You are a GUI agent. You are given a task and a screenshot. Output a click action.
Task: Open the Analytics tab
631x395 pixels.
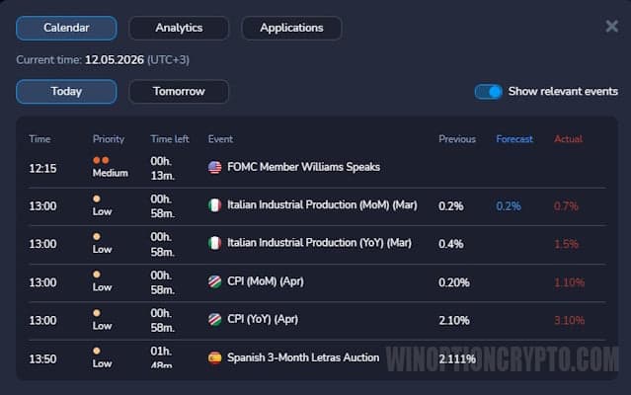179,28
